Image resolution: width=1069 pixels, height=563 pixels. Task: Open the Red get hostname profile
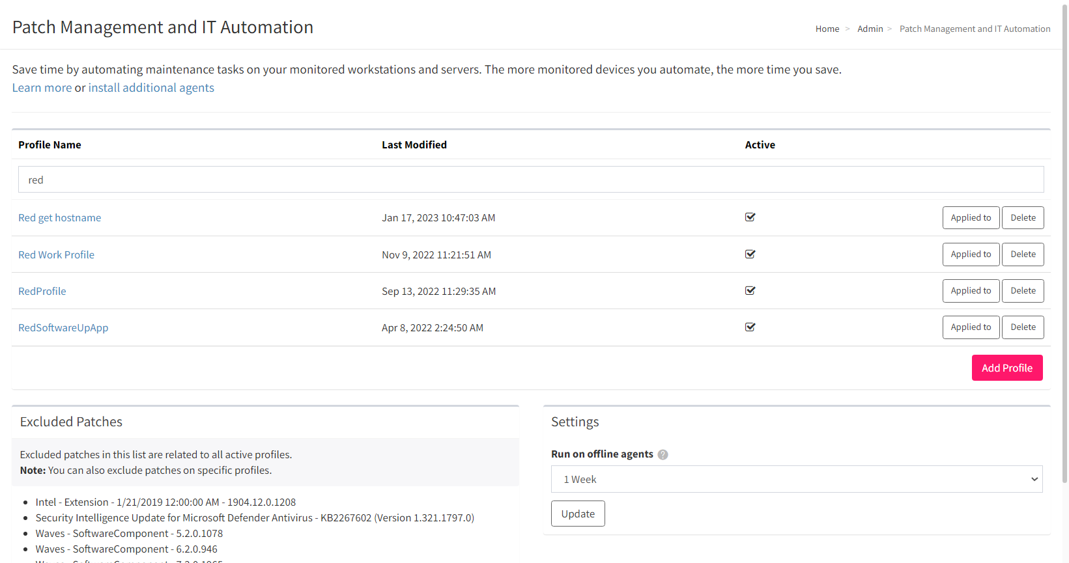tap(59, 217)
